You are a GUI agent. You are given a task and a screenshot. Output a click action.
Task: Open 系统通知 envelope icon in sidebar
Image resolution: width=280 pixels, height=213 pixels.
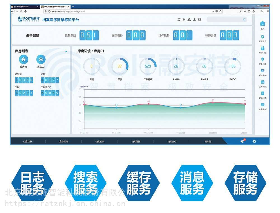[262, 71]
